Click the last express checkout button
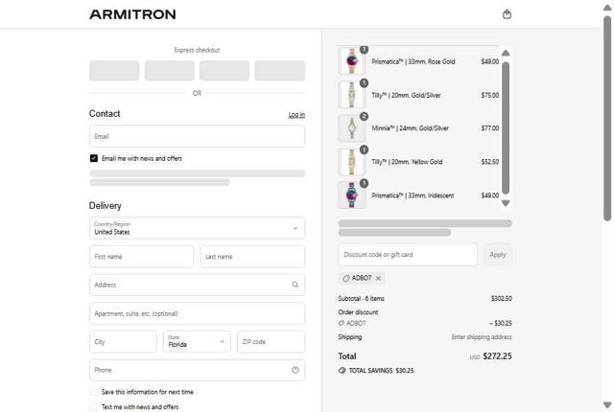This screenshot has height=412, width=614. (279, 71)
